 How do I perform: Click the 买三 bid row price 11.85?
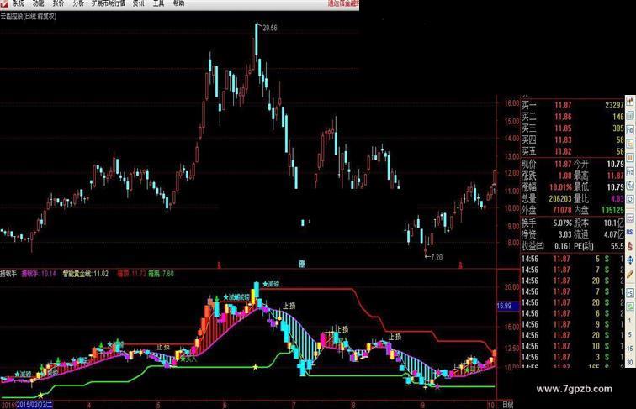click(x=563, y=128)
